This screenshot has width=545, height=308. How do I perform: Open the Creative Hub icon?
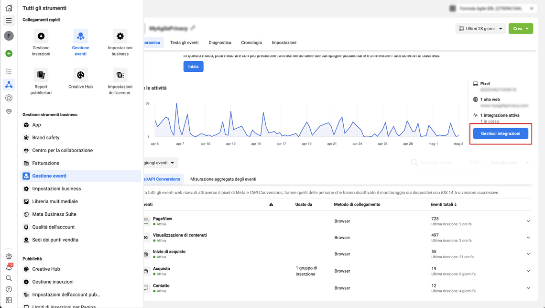(80, 75)
